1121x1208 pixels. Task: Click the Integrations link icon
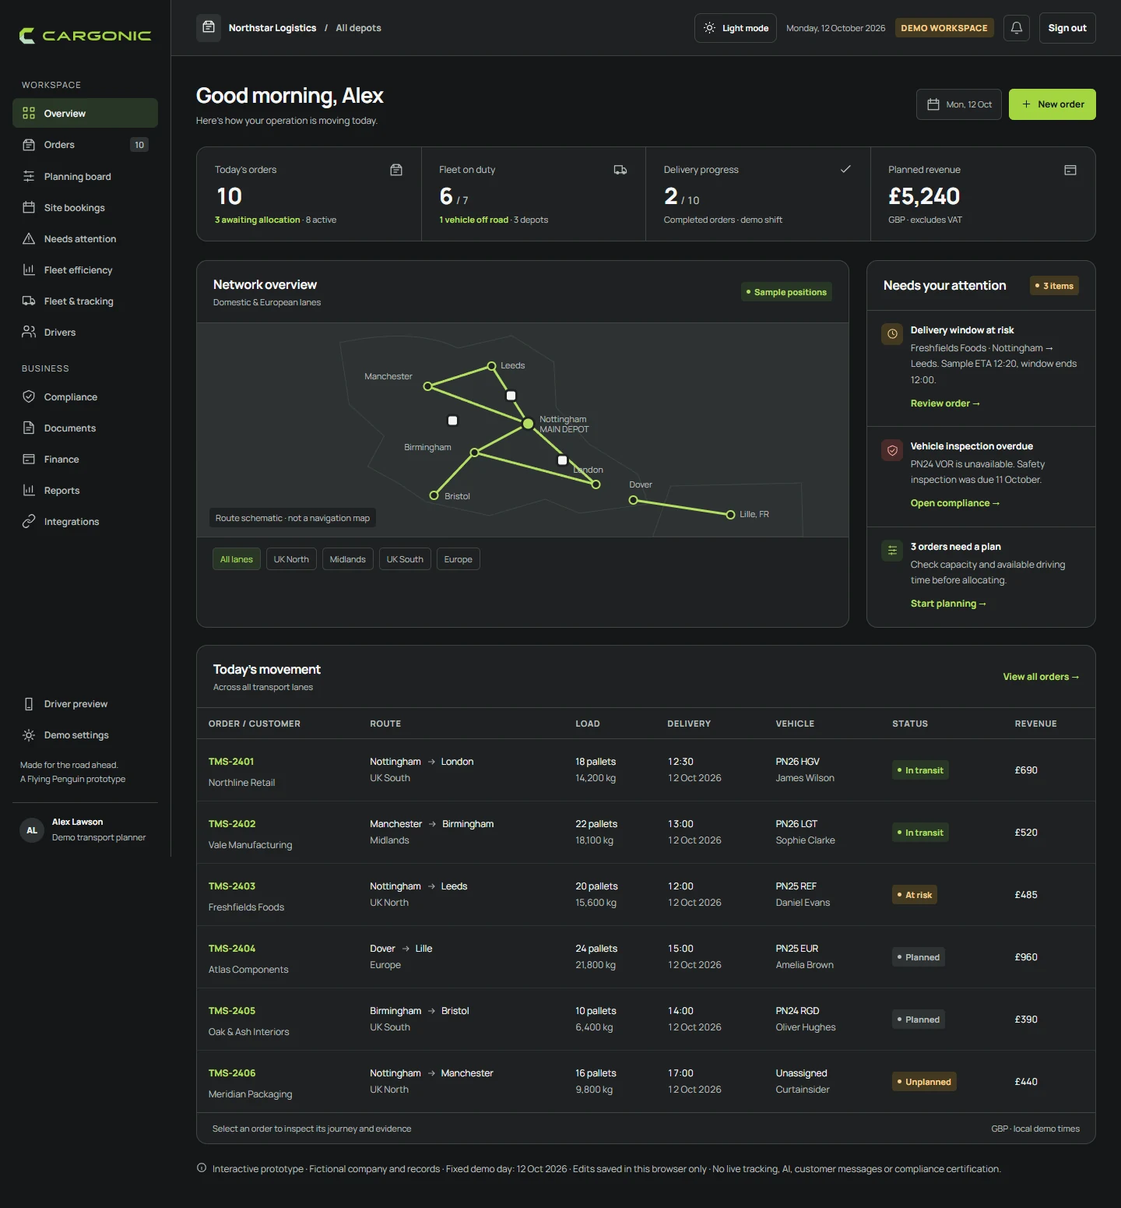pyautogui.click(x=29, y=521)
